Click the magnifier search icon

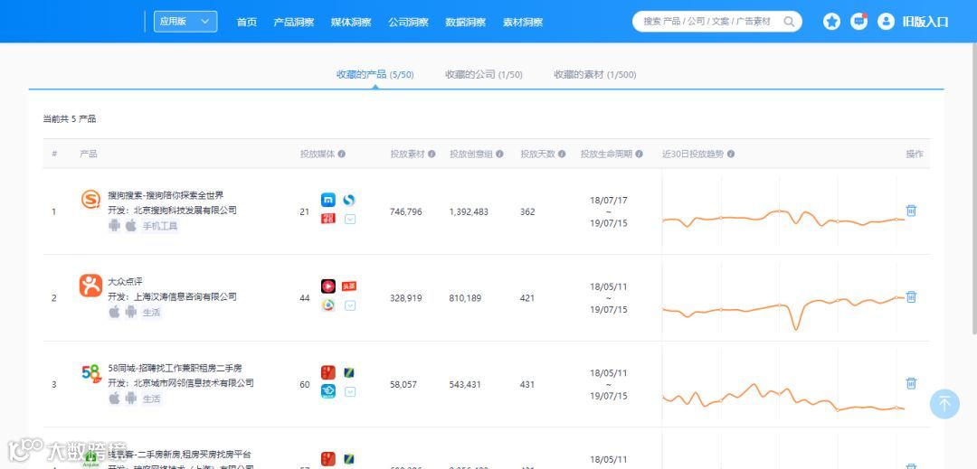click(789, 22)
